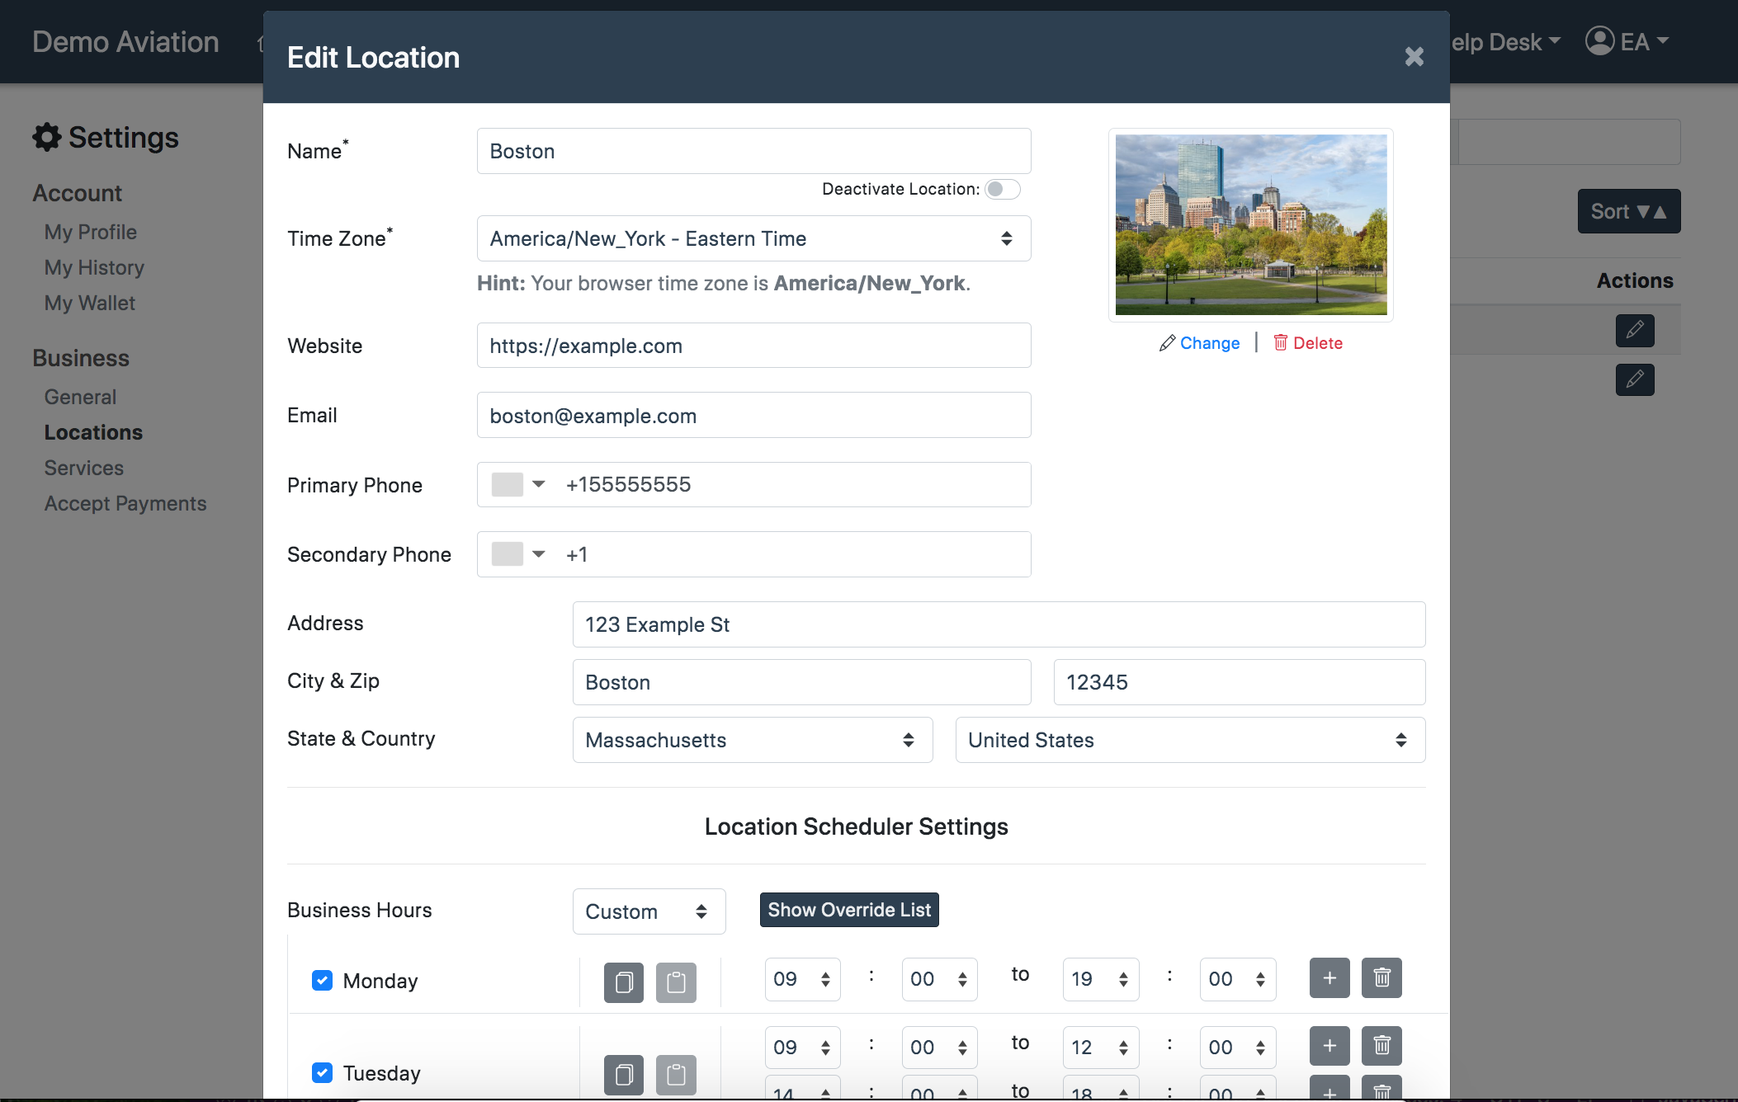Click into the Website input field
This screenshot has width=1738, height=1102.
(x=753, y=346)
